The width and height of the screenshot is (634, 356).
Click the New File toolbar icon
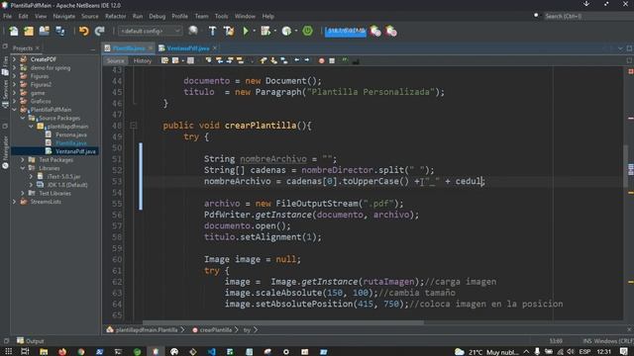tap(13, 31)
